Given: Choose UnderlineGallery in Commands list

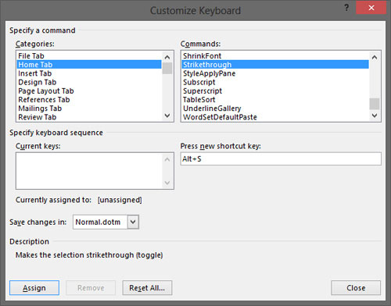Looking at the screenshot, I should point(212,109).
